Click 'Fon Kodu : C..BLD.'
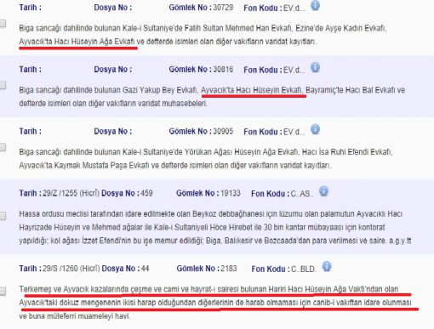This screenshot has height=329, width=434. point(283,269)
